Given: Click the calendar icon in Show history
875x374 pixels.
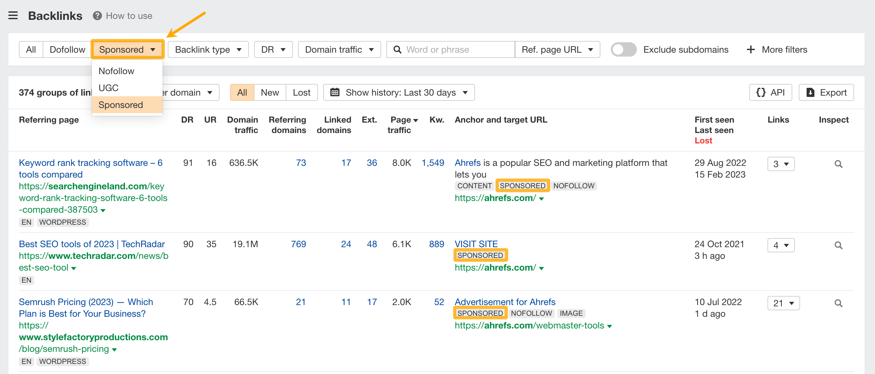Looking at the screenshot, I should [335, 92].
